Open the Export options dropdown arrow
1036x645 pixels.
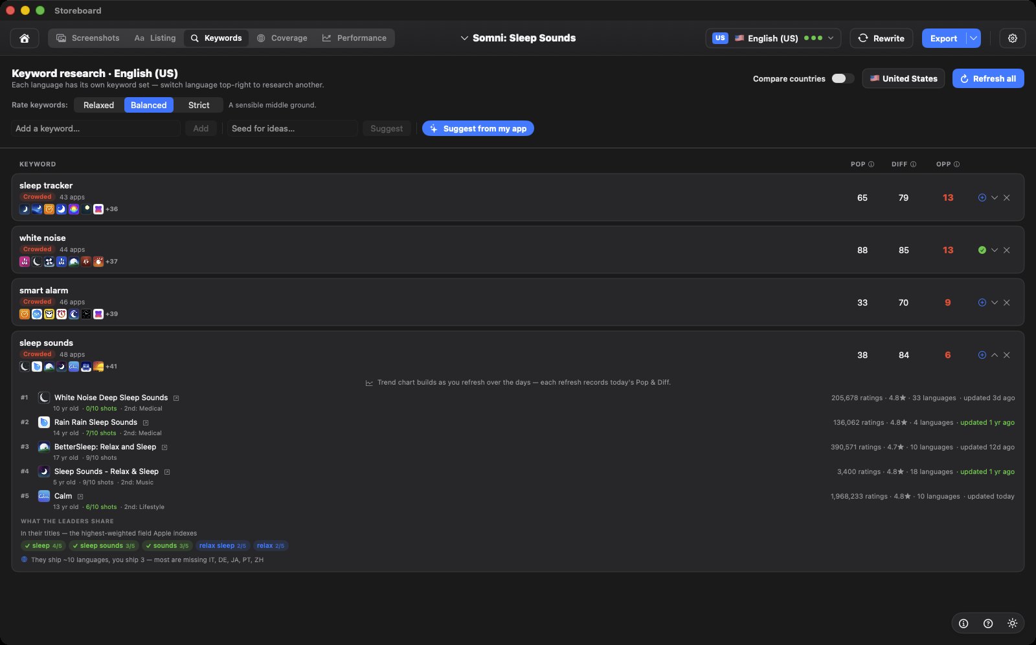pyautogui.click(x=973, y=38)
